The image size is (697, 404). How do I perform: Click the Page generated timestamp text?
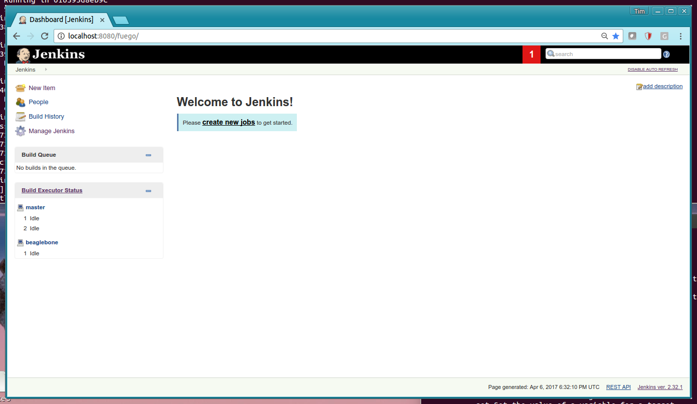[544, 387]
